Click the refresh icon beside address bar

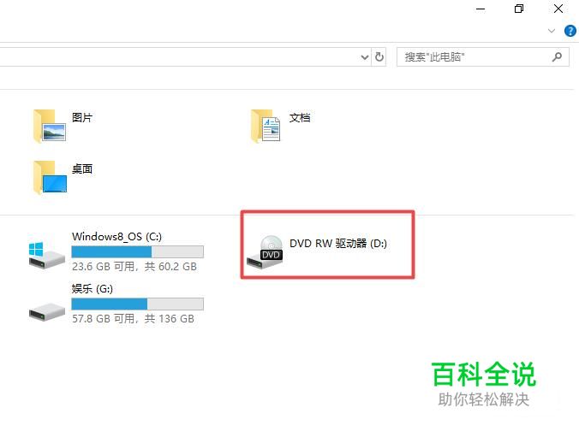[x=379, y=57]
